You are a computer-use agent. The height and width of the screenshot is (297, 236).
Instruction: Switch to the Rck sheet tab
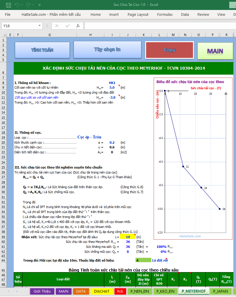coord(120,291)
